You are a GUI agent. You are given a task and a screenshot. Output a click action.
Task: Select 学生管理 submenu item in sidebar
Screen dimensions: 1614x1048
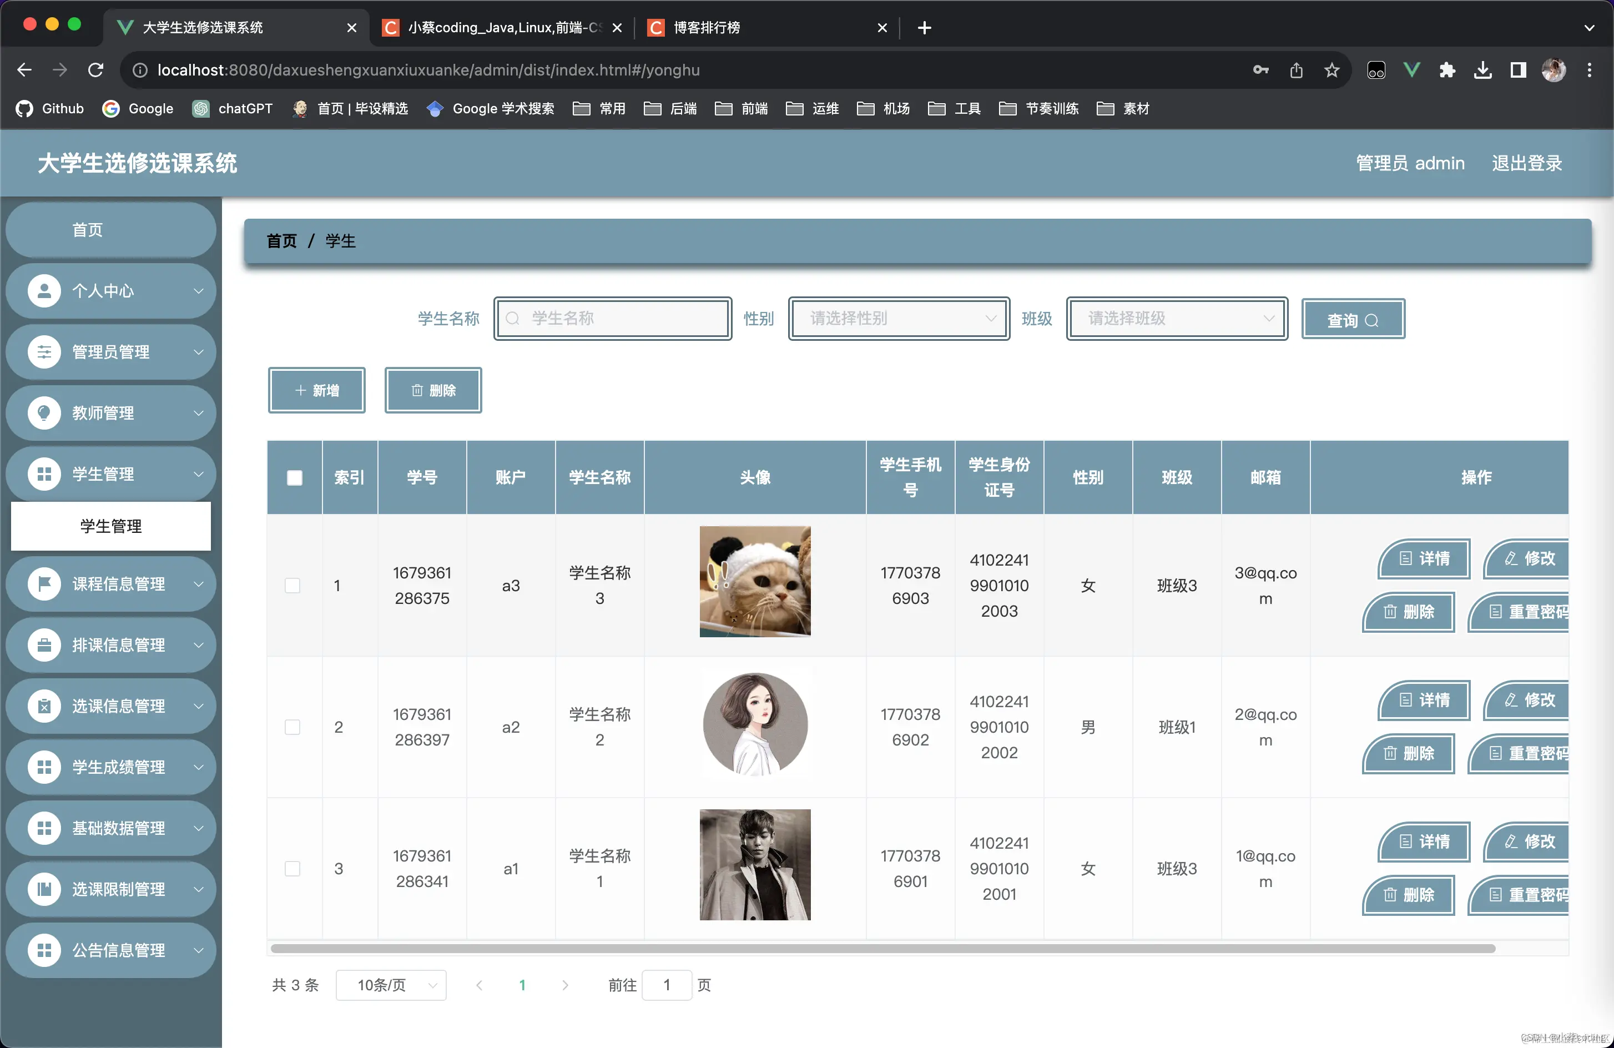(110, 526)
